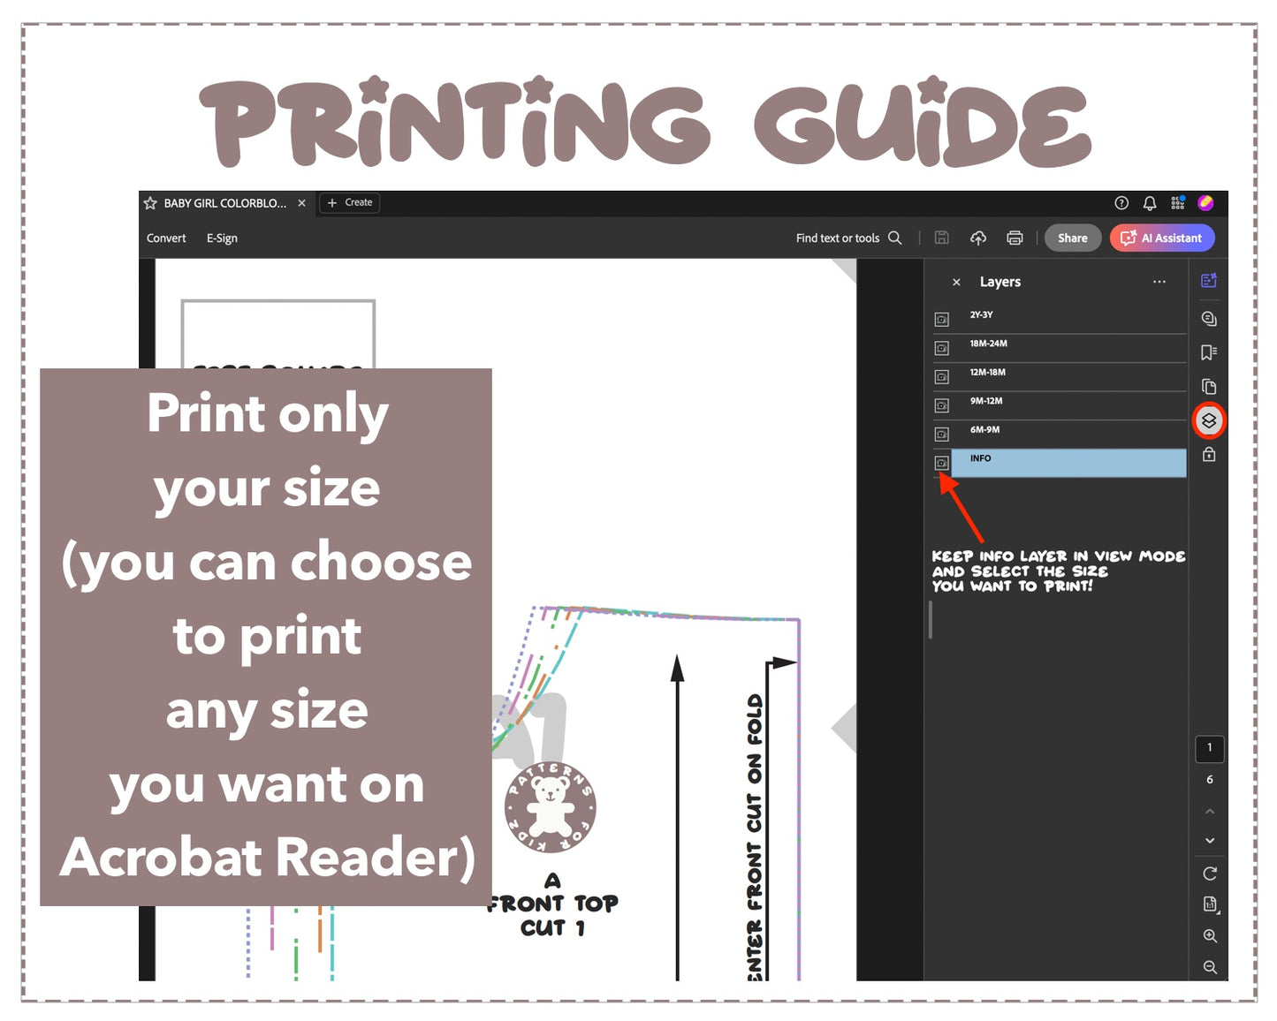Open the bookmarks icon in right sidebar
The height and width of the screenshot is (1021, 1277).
coord(1209,352)
